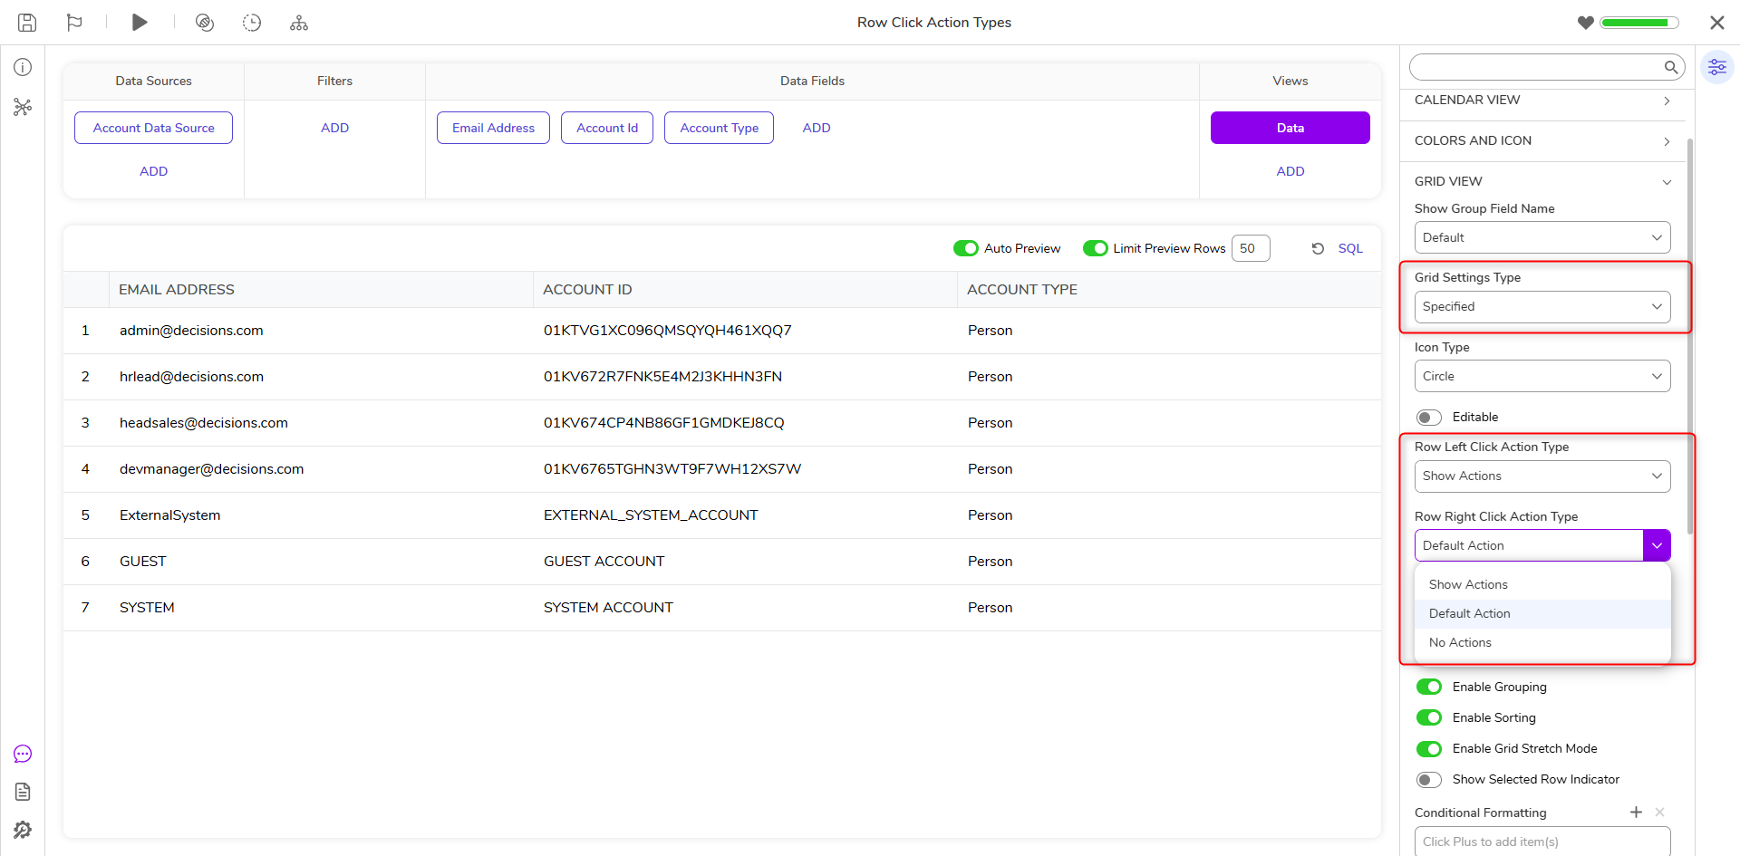This screenshot has height=856, width=1740.
Task: Add a Conditional Formatting item with plus
Action: [1636, 813]
